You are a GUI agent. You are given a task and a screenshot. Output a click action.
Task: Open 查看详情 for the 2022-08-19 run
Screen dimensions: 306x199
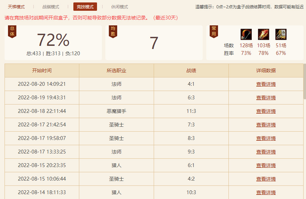tap(266, 98)
